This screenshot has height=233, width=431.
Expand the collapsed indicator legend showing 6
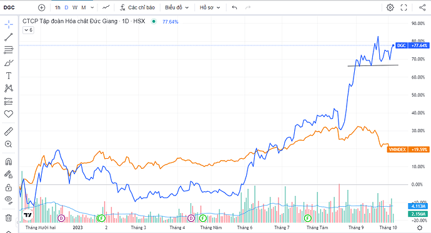(28, 30)
